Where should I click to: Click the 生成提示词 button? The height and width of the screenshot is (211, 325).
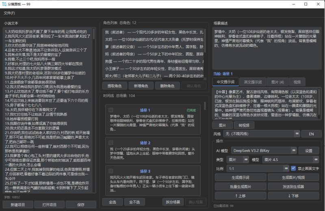[x=240, y=177]
